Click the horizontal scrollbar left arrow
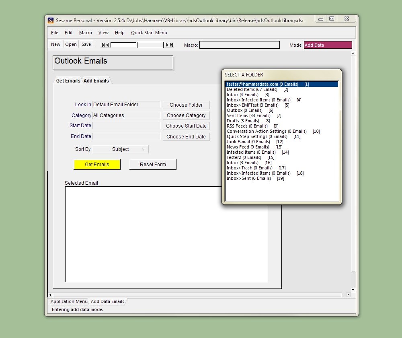The width and height of the screenshot is (402, 338). pos(50,295)
